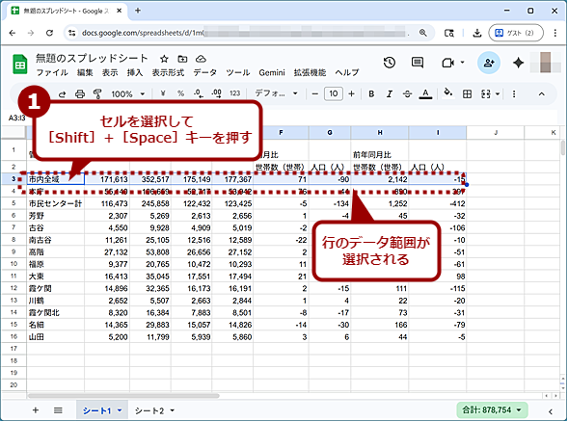This screenshot has width=568, height=422.
Task: Toggle strikethrough formatting
Action: coord(407,94)
